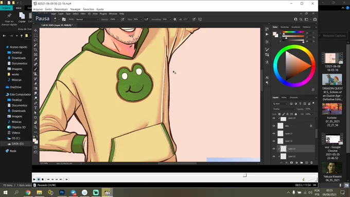Hide Layer 19 visibility eye

point(274,118)
